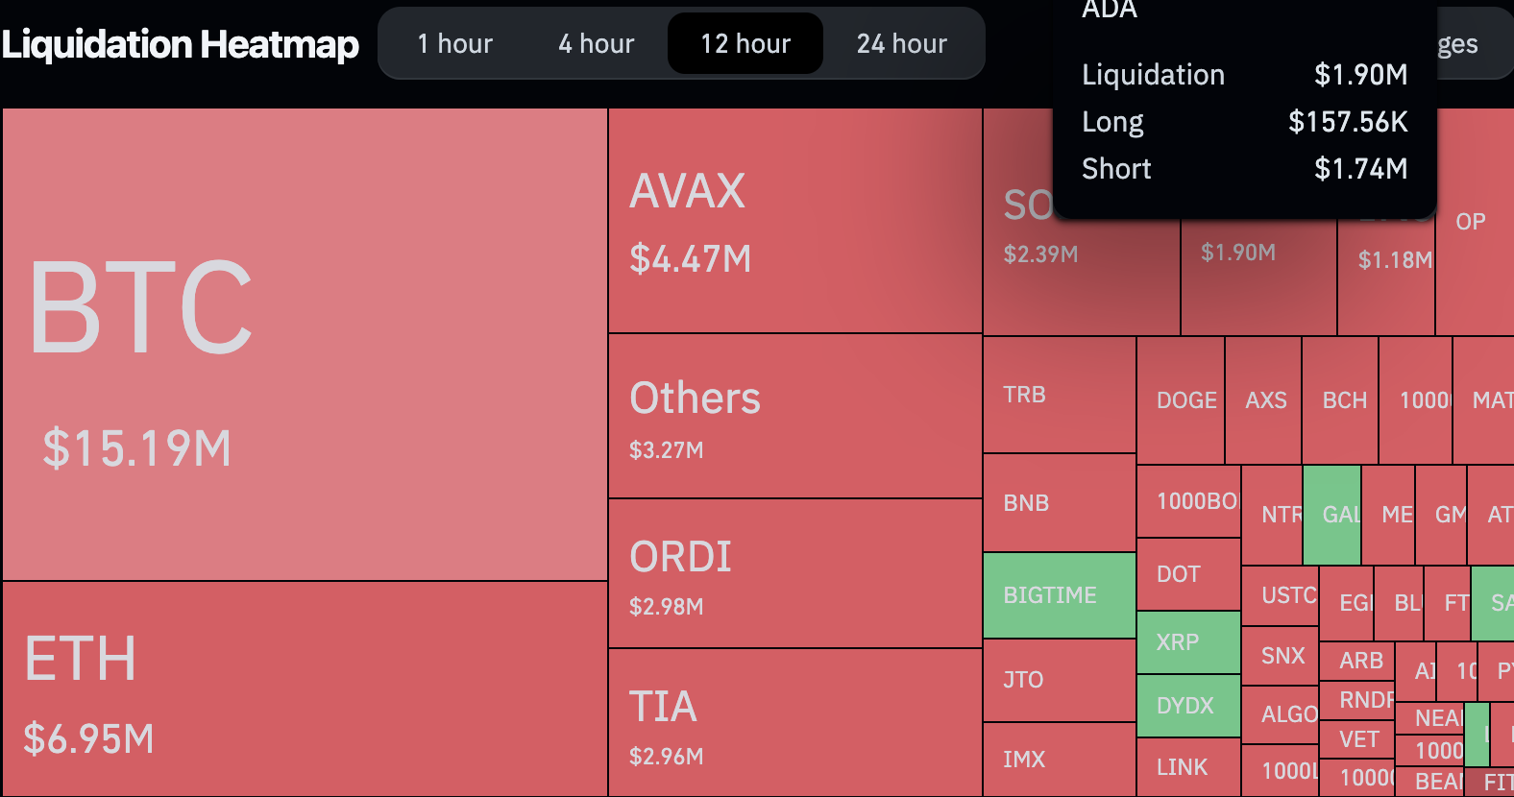1514x797 pixels.
Task: Click the green BIGTIME tile
Action: pos(1059,595)
